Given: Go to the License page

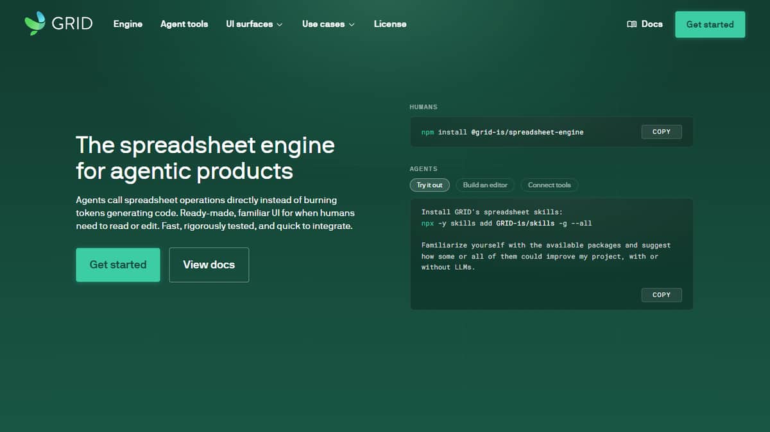Looking at the screenshot, I should coord(390,24).
